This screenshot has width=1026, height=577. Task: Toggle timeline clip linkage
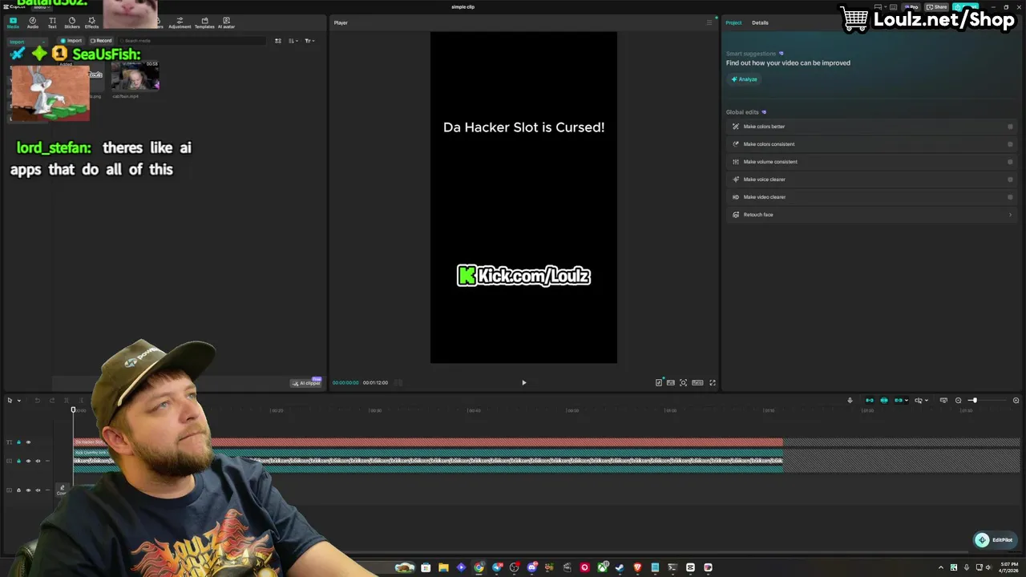click(899, 401)
